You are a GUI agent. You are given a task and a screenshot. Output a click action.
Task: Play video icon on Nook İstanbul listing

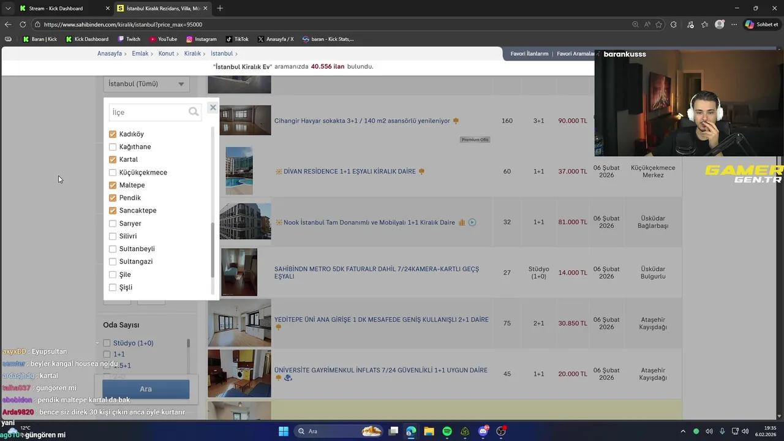472,222
